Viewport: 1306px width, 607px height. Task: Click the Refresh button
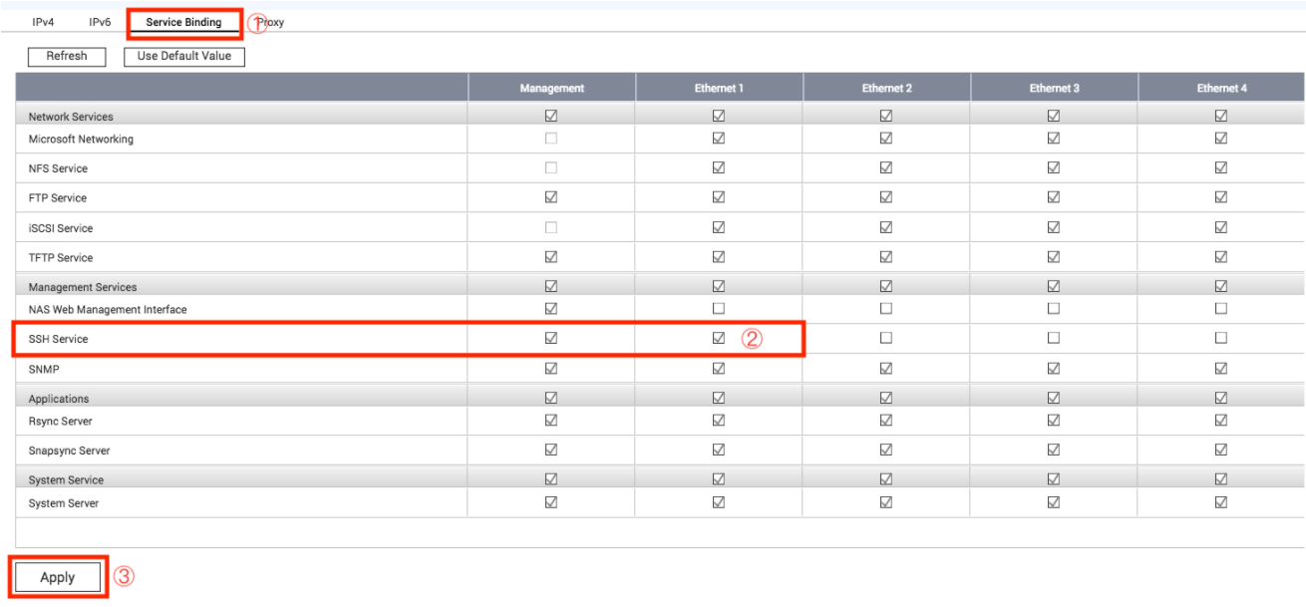click(67, 56)
